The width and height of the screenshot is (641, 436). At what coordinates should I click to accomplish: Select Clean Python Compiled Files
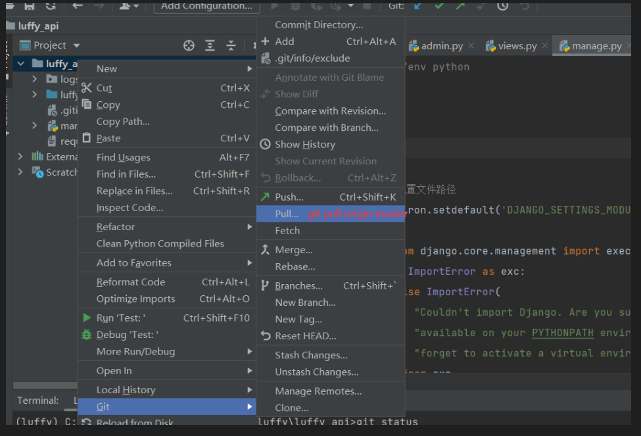[166, 244]
